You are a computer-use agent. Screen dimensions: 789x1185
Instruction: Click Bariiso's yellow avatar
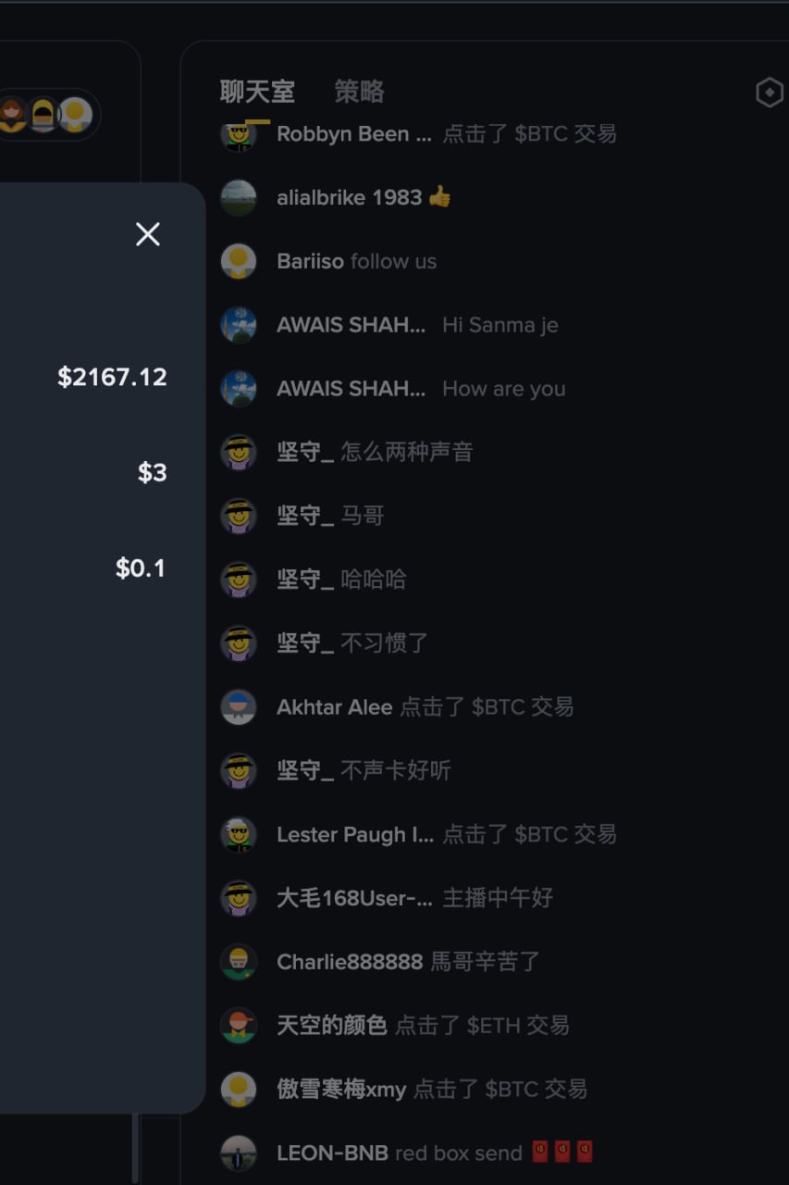239,261
